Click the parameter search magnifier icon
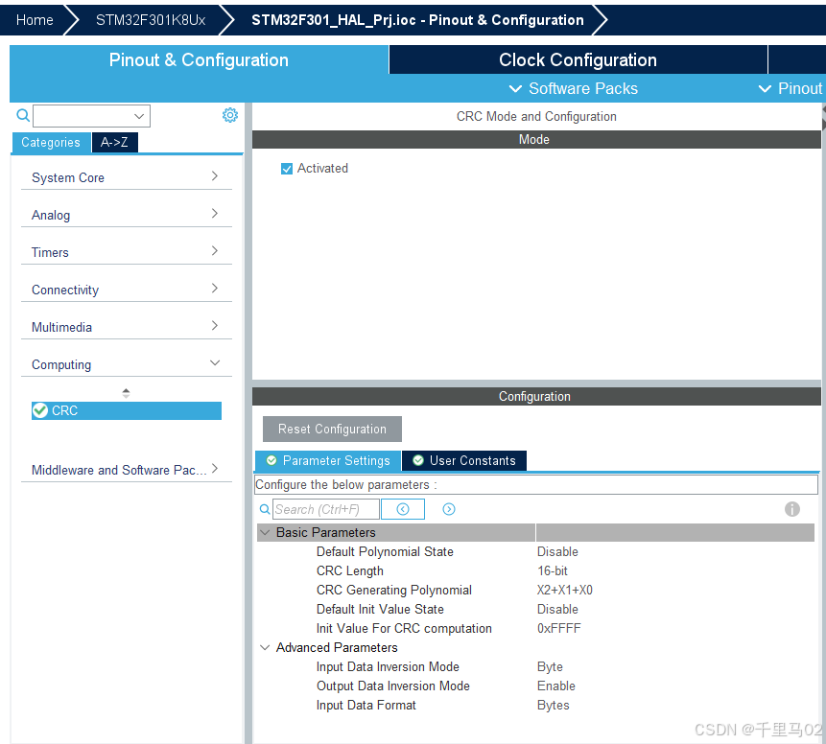Viewport: 826px width, 744px height. coord(265,510)
